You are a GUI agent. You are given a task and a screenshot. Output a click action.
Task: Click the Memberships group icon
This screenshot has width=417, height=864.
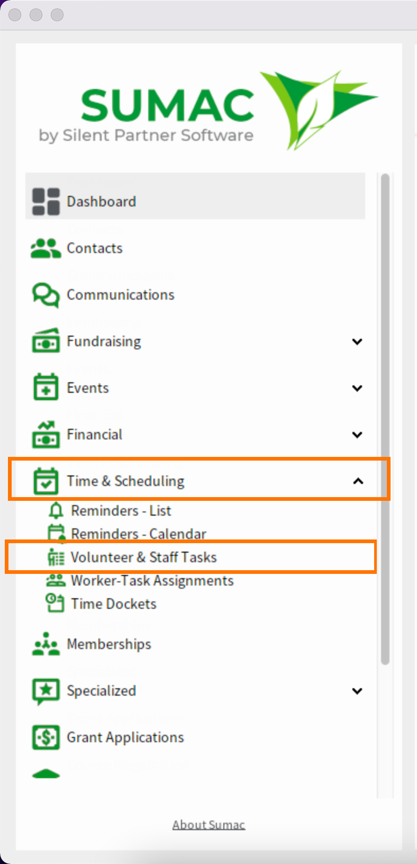click(46, 644)
